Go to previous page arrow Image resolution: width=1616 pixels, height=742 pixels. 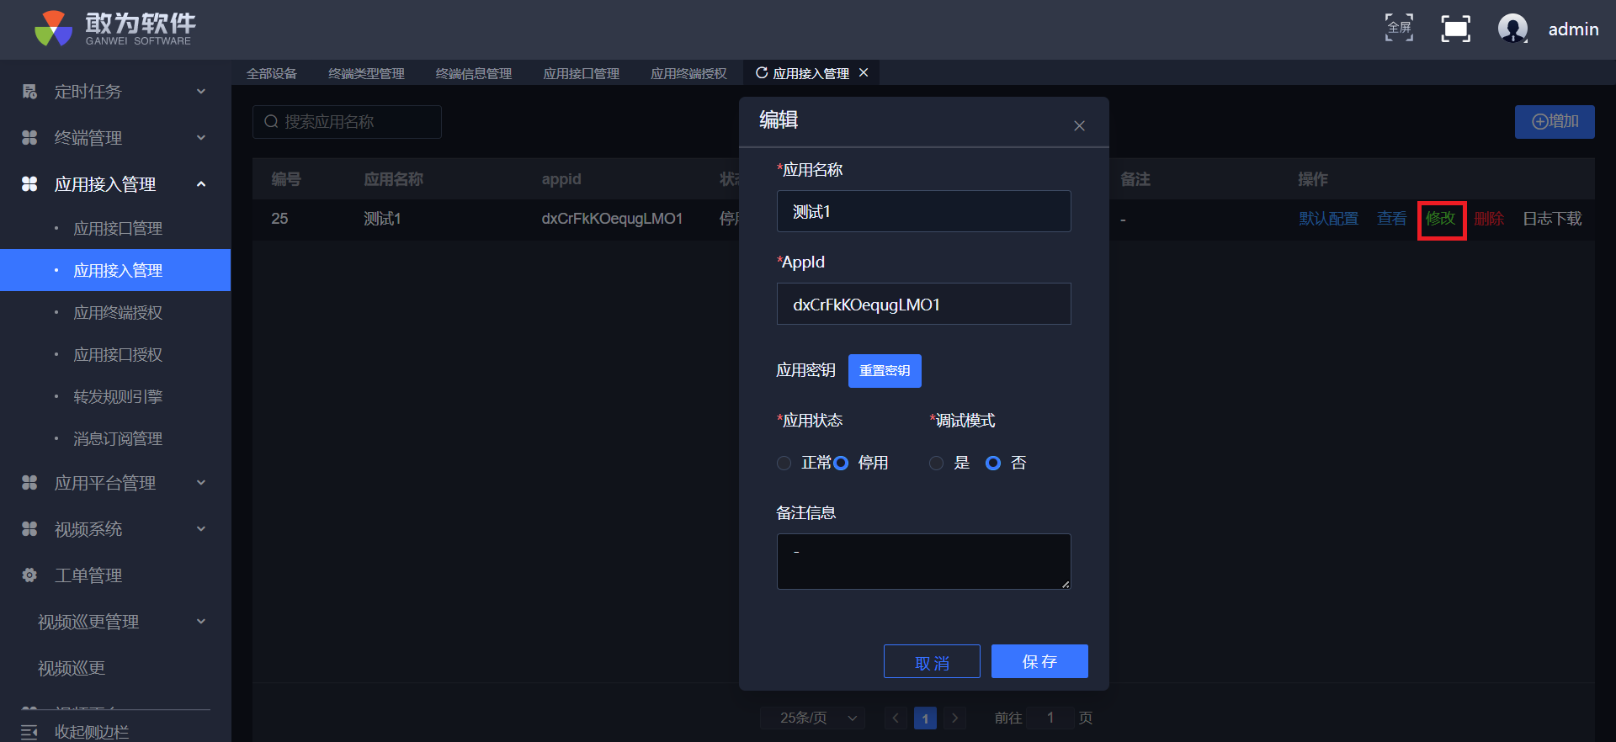pos(896,718)
